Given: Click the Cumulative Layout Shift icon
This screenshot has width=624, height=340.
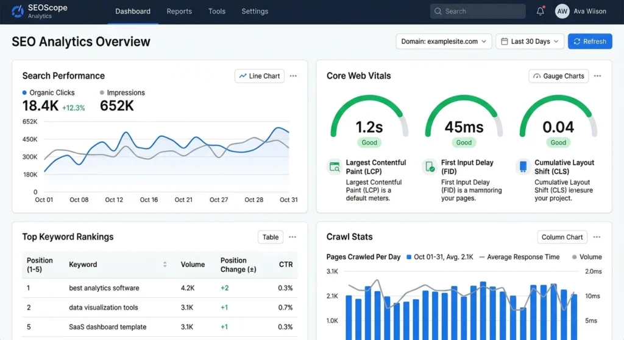Looking at the screenshot, I should pyautogui.click(x=523, y=167).
